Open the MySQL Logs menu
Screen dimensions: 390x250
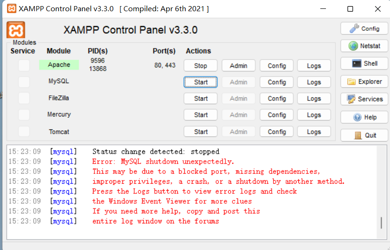coord(314,82)
